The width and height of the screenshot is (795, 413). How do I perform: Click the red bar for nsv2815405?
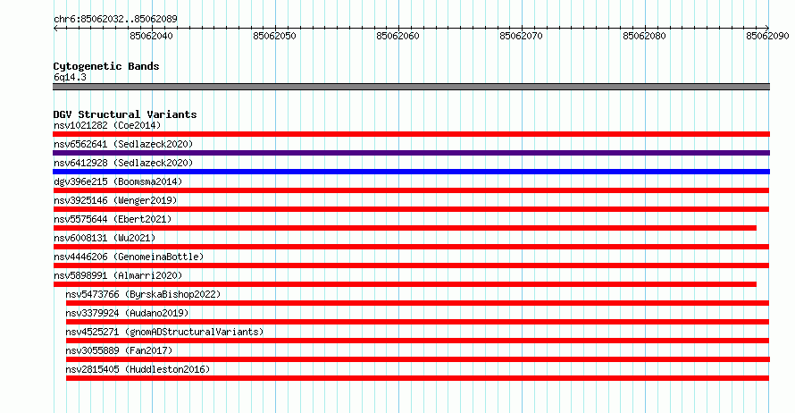pyautogui.click(x=417, y=378)
